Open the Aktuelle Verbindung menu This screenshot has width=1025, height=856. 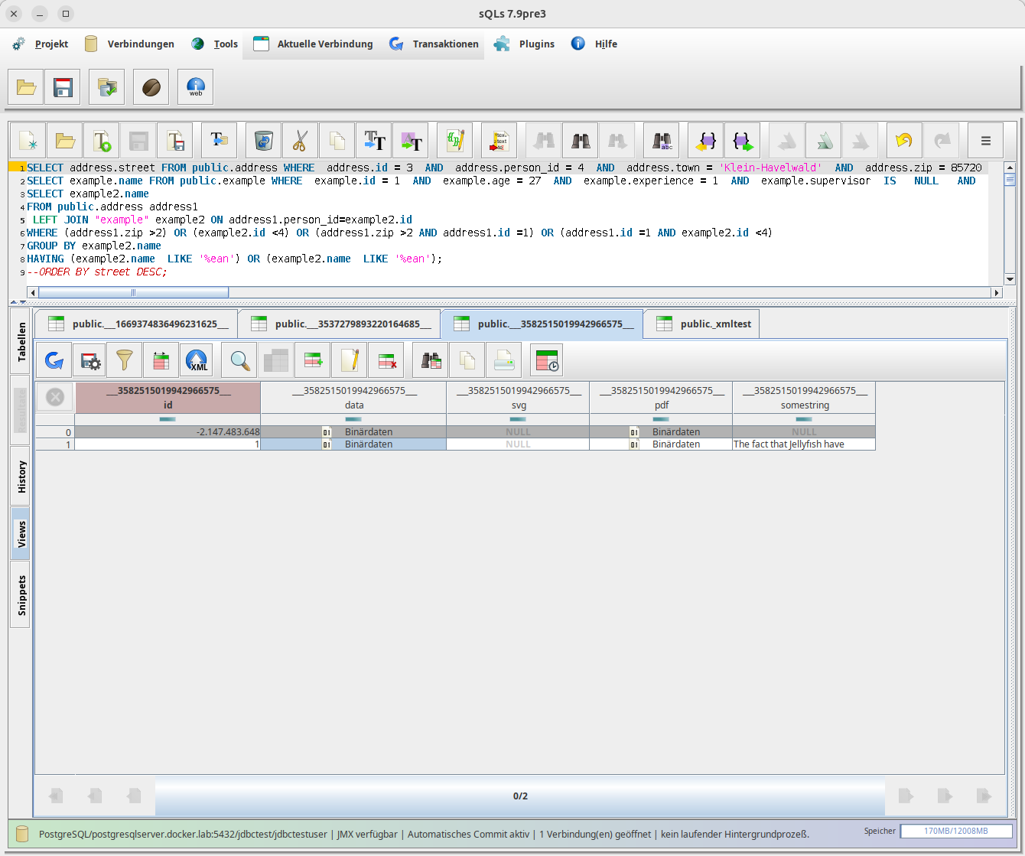pyautogui.click(x=314, y=44)
